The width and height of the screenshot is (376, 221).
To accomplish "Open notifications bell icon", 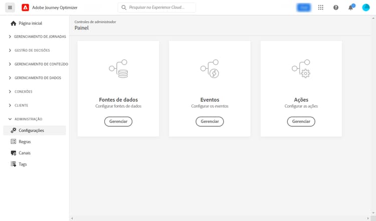I will [351, 8].
